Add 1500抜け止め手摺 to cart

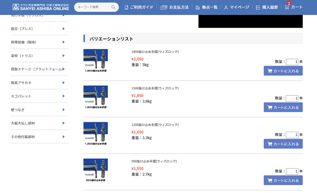click(283, 108)
